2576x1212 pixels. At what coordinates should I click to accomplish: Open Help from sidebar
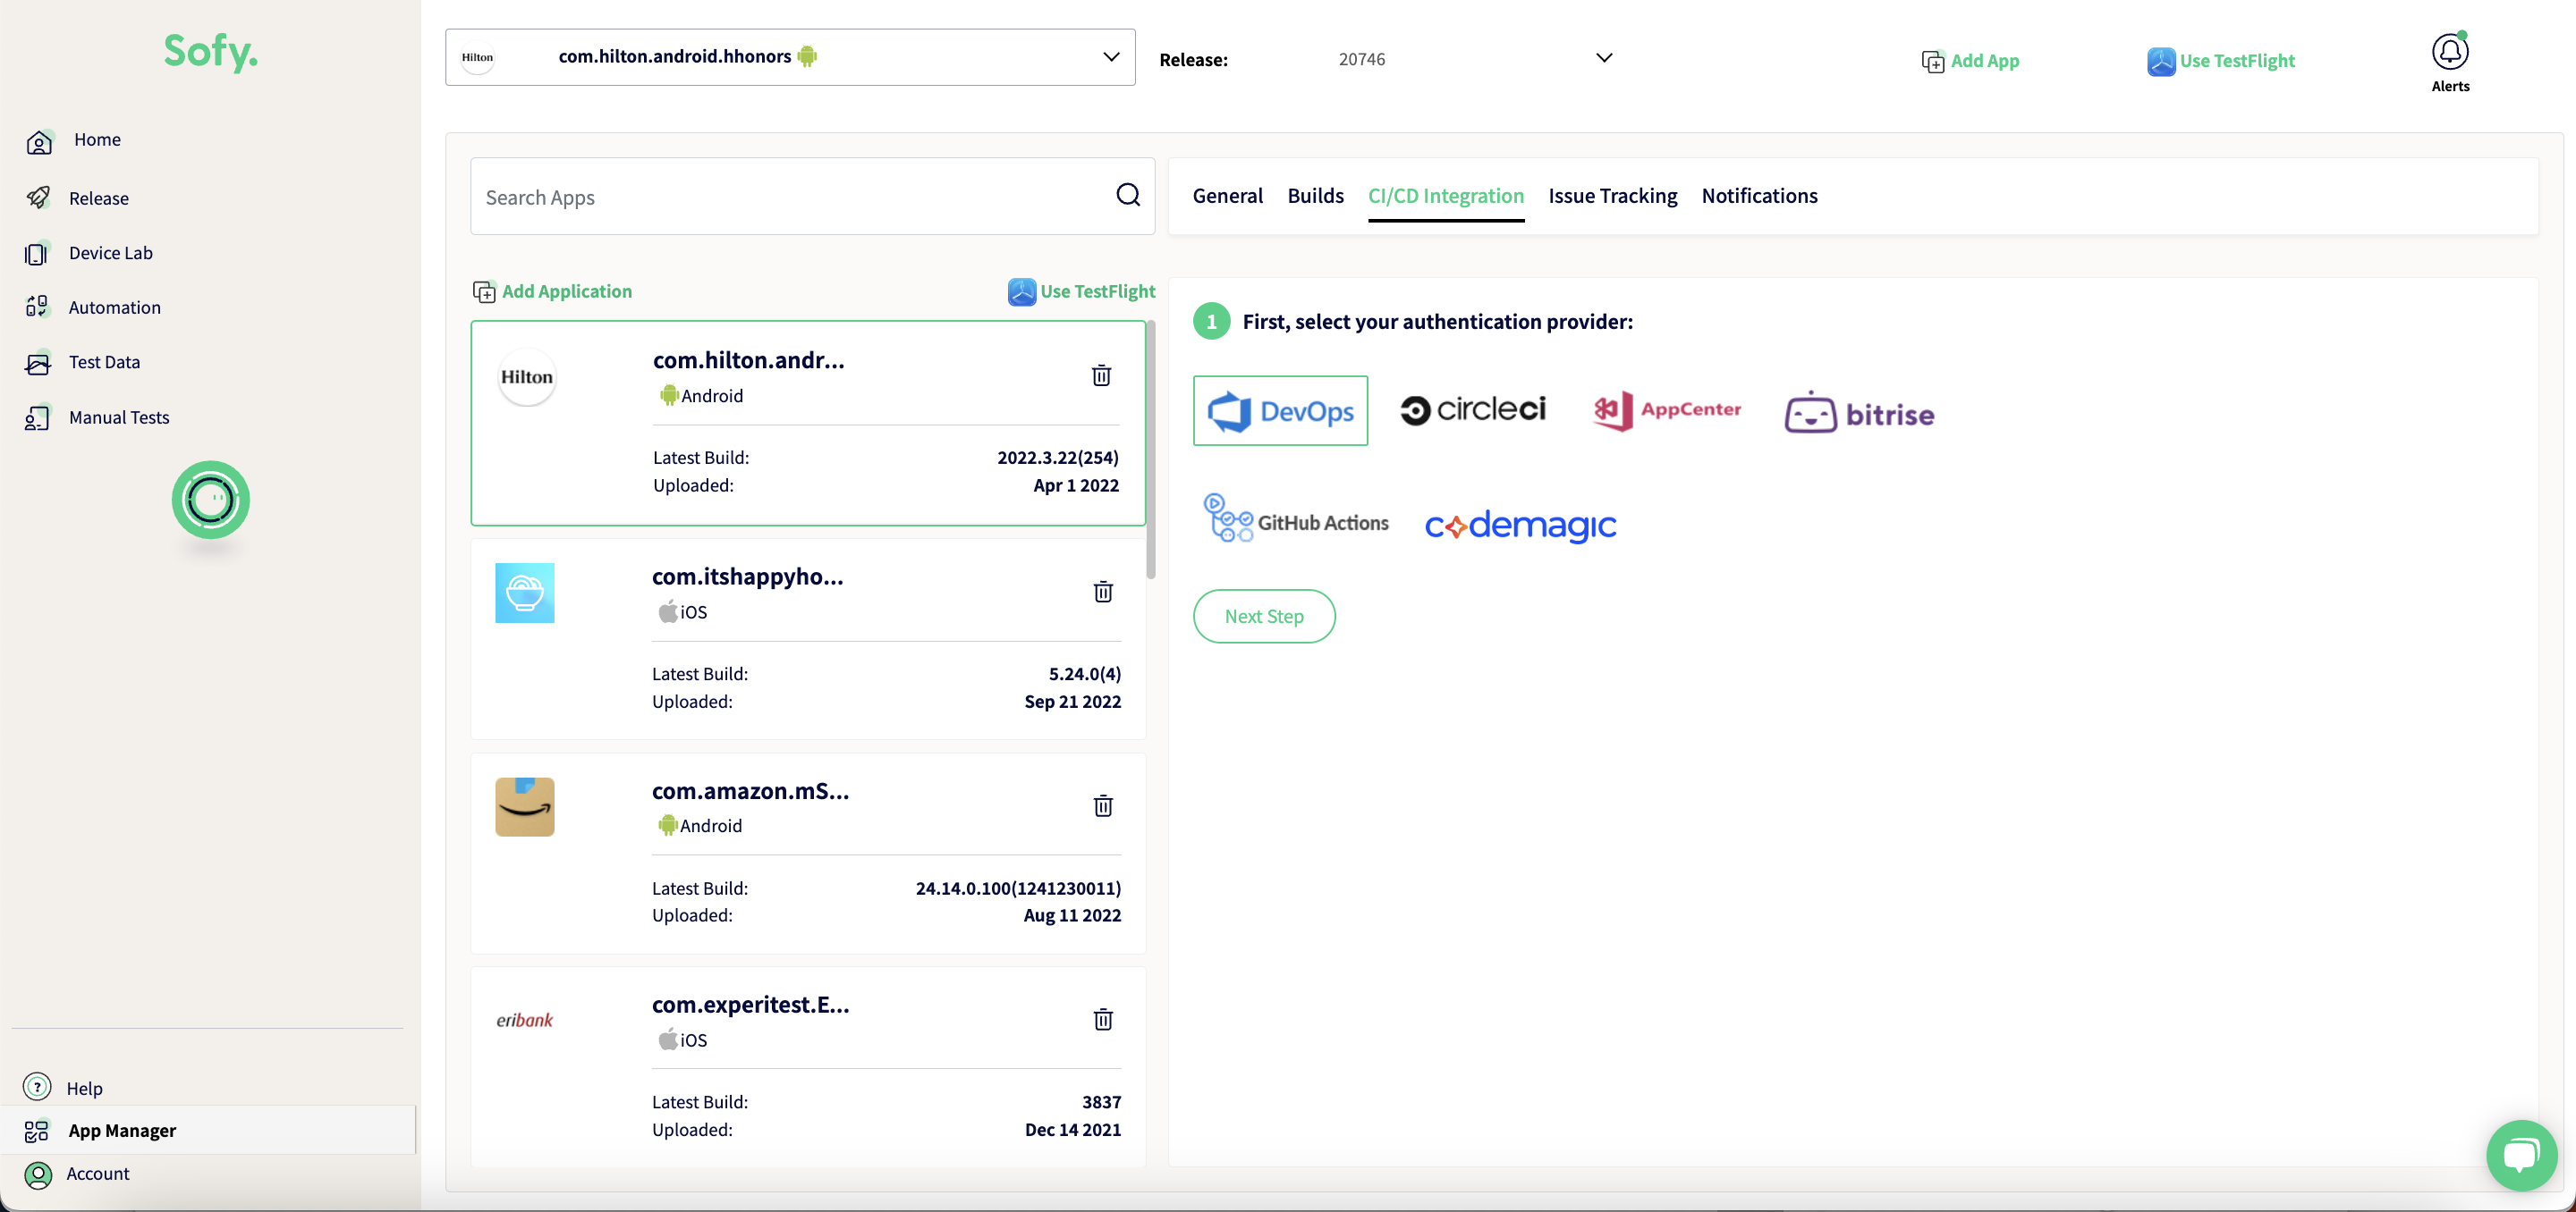coord(84,1088)
